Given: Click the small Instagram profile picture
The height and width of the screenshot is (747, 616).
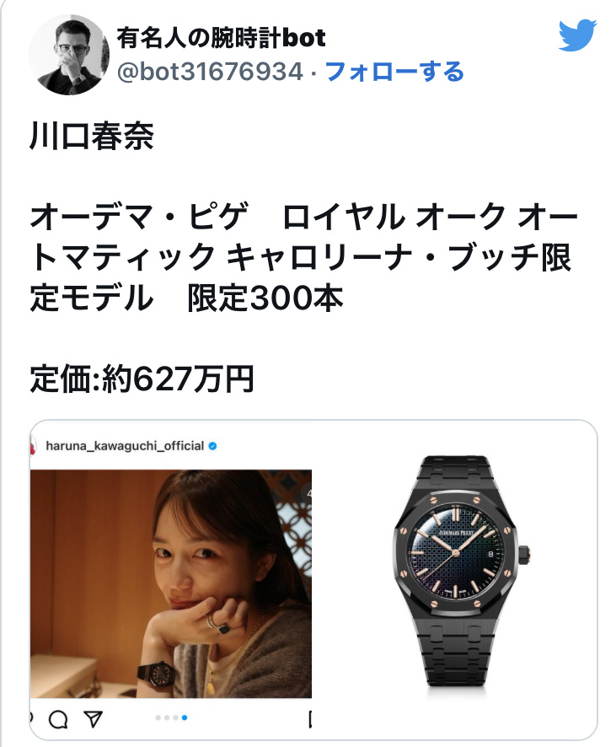Looking at the screenshot, I should [32, 446].
